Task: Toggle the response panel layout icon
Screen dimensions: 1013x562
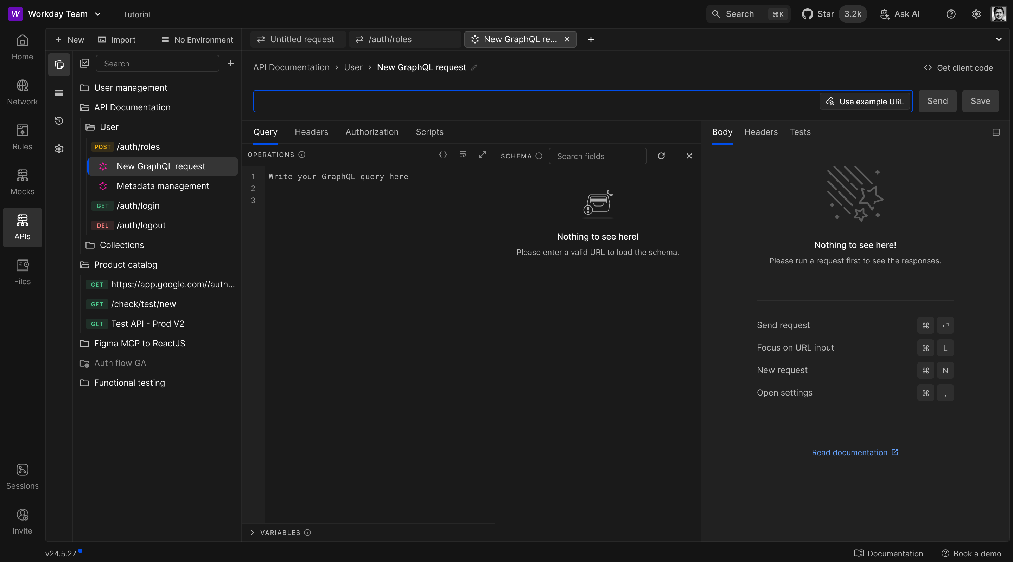Action: [x=996, y=132]
